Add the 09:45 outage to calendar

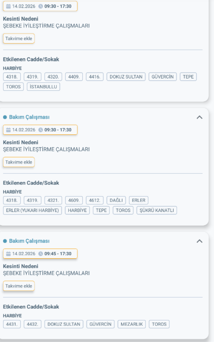(19, 286)
